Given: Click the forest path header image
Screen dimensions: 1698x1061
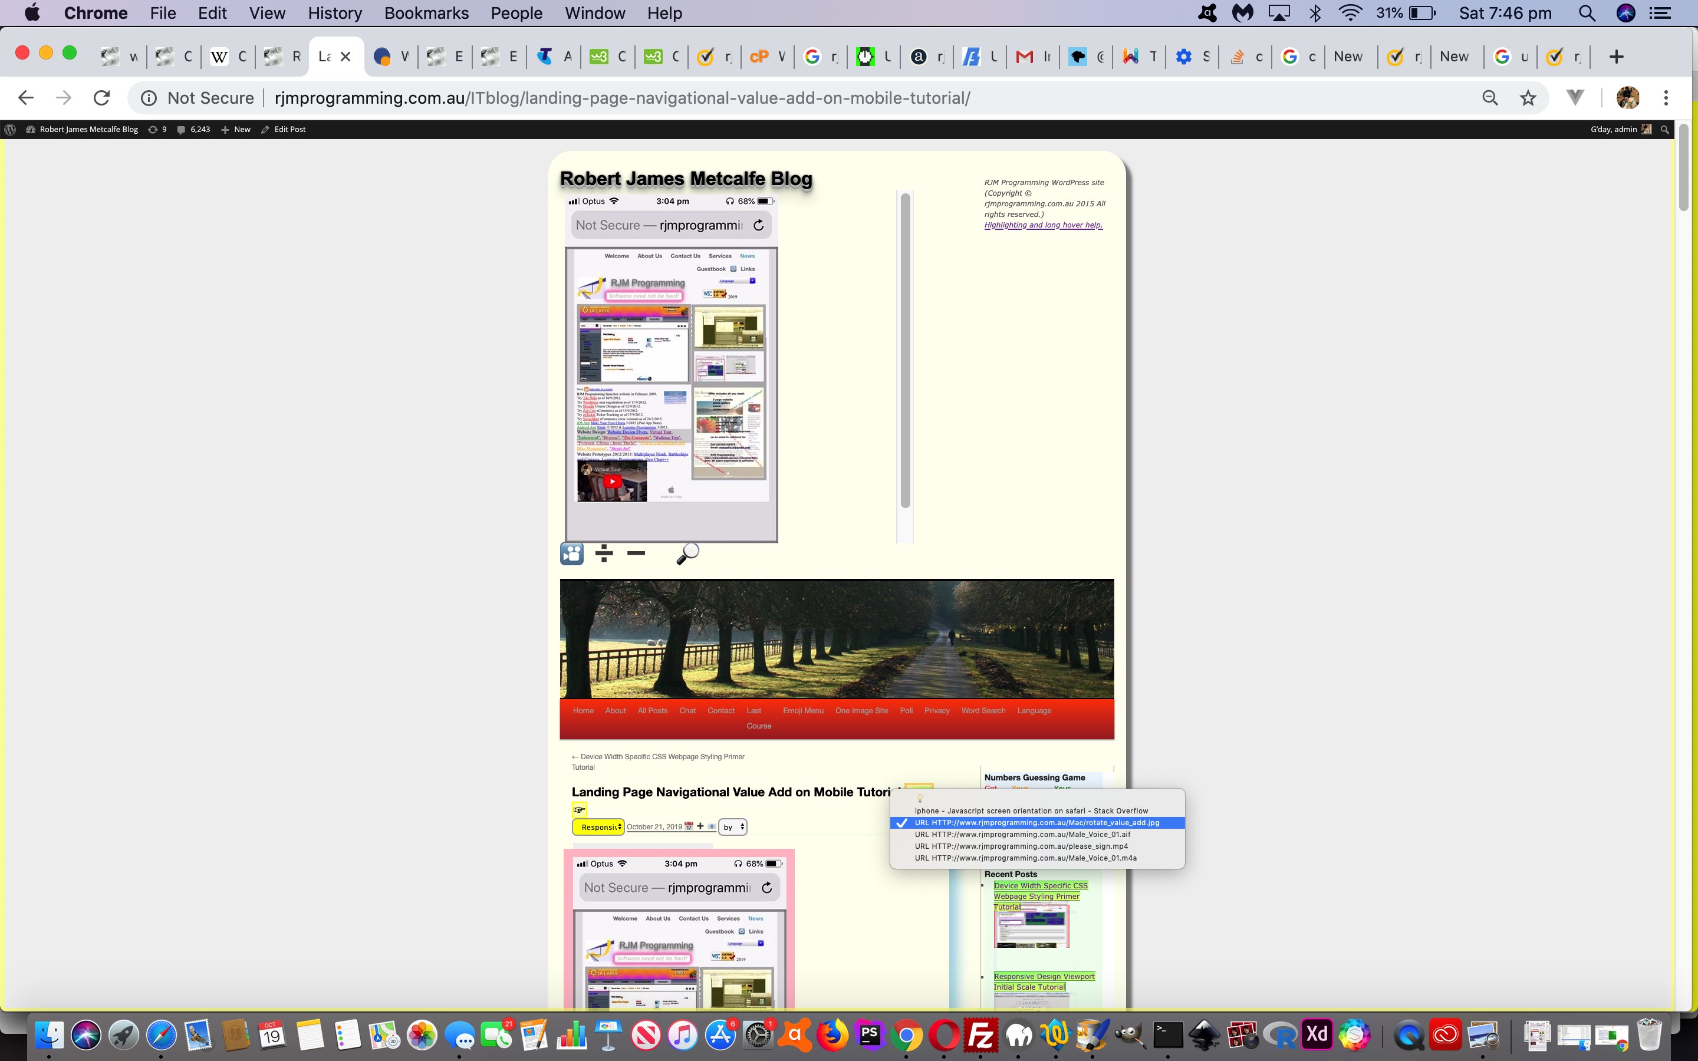Looking at the screenshot, I should [x=837, y=638].
